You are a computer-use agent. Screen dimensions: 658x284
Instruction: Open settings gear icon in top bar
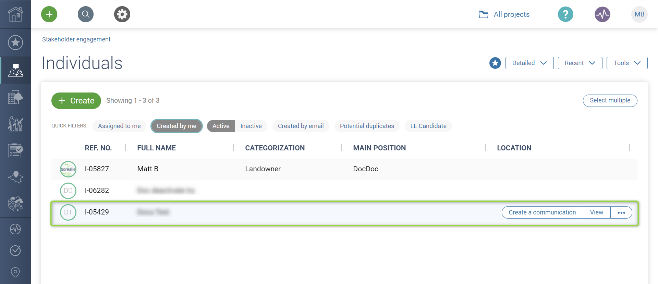pos(122,14)
